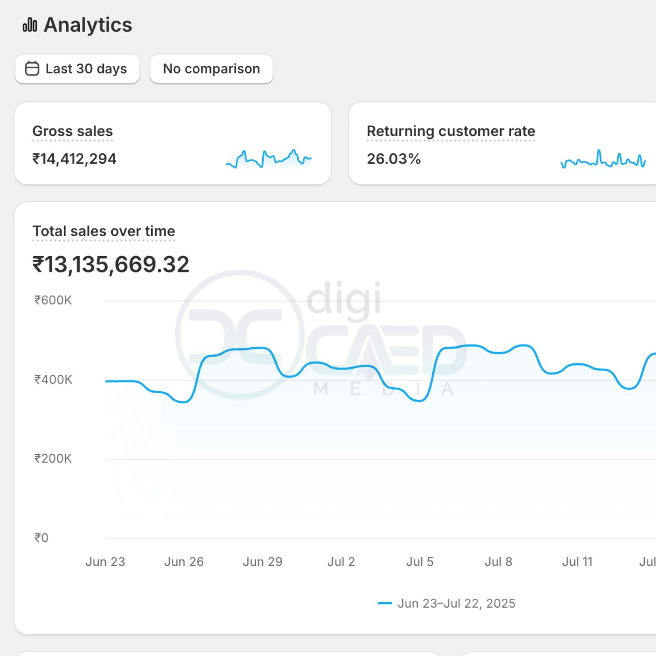Open the No comparison dropdown
Image resolution: width=656 pixels, height=656 pixels.
[x=211, y=69]
